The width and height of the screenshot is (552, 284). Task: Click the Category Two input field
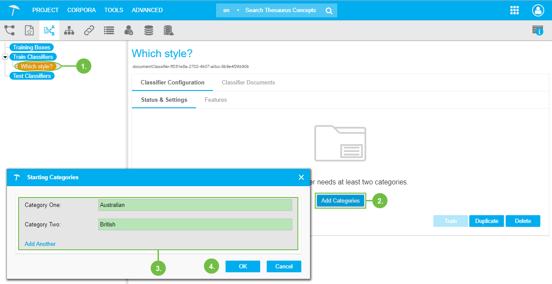[x=195, y=224]
